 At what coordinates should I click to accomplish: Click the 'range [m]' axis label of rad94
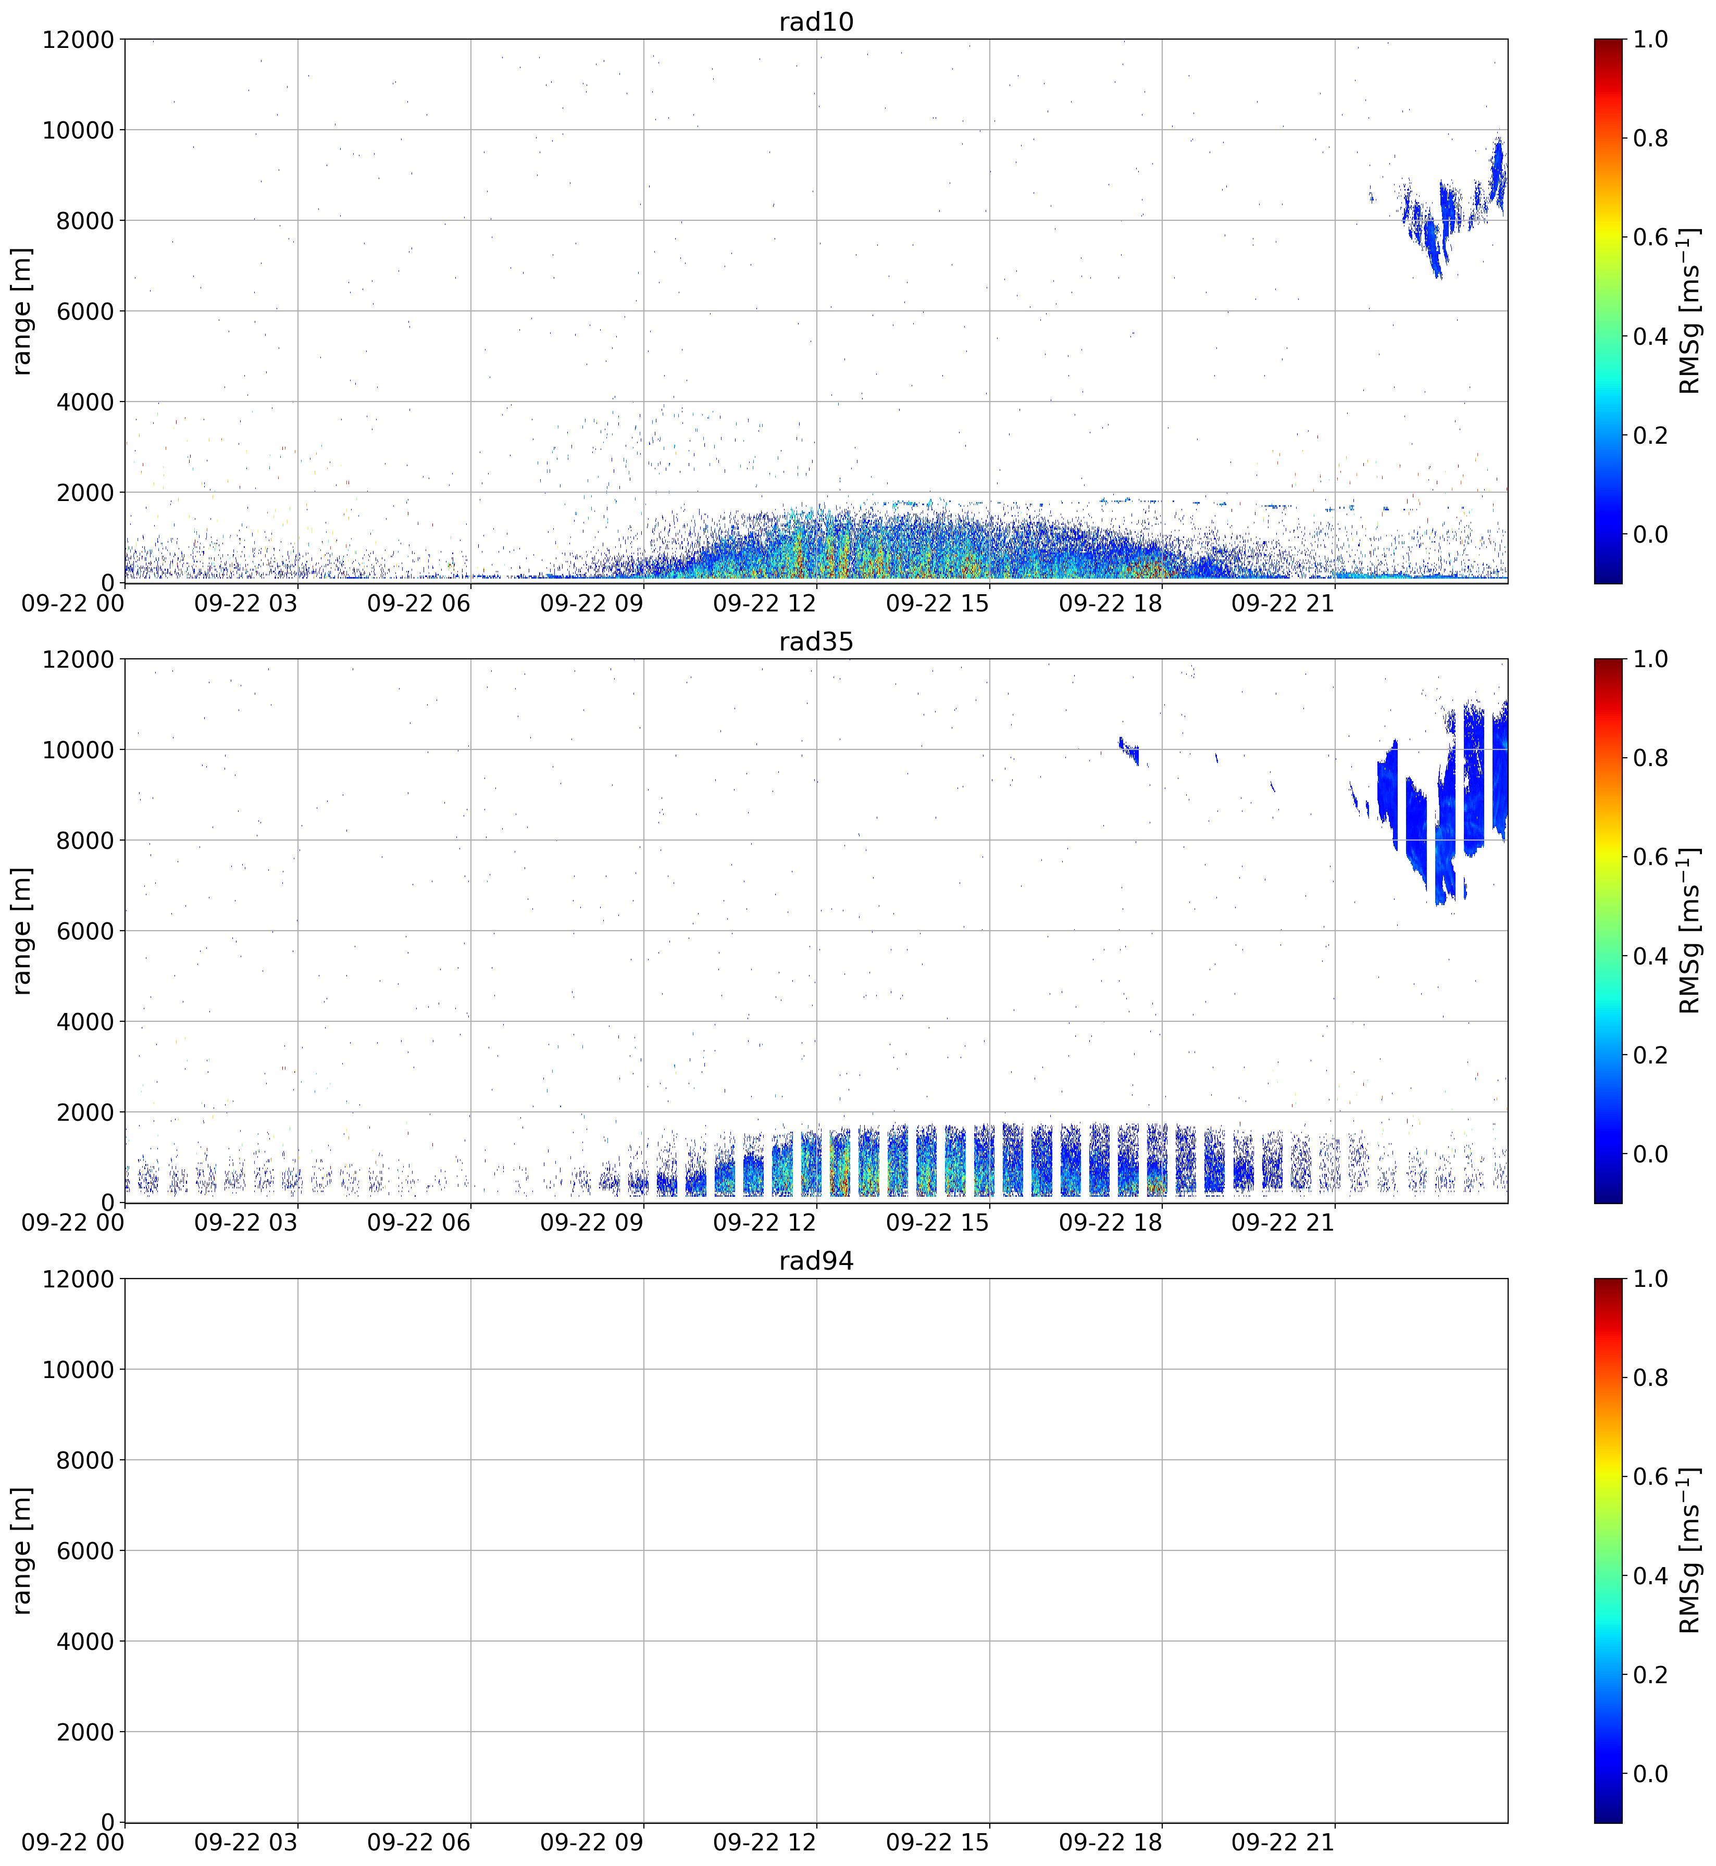click(21, 1550)
